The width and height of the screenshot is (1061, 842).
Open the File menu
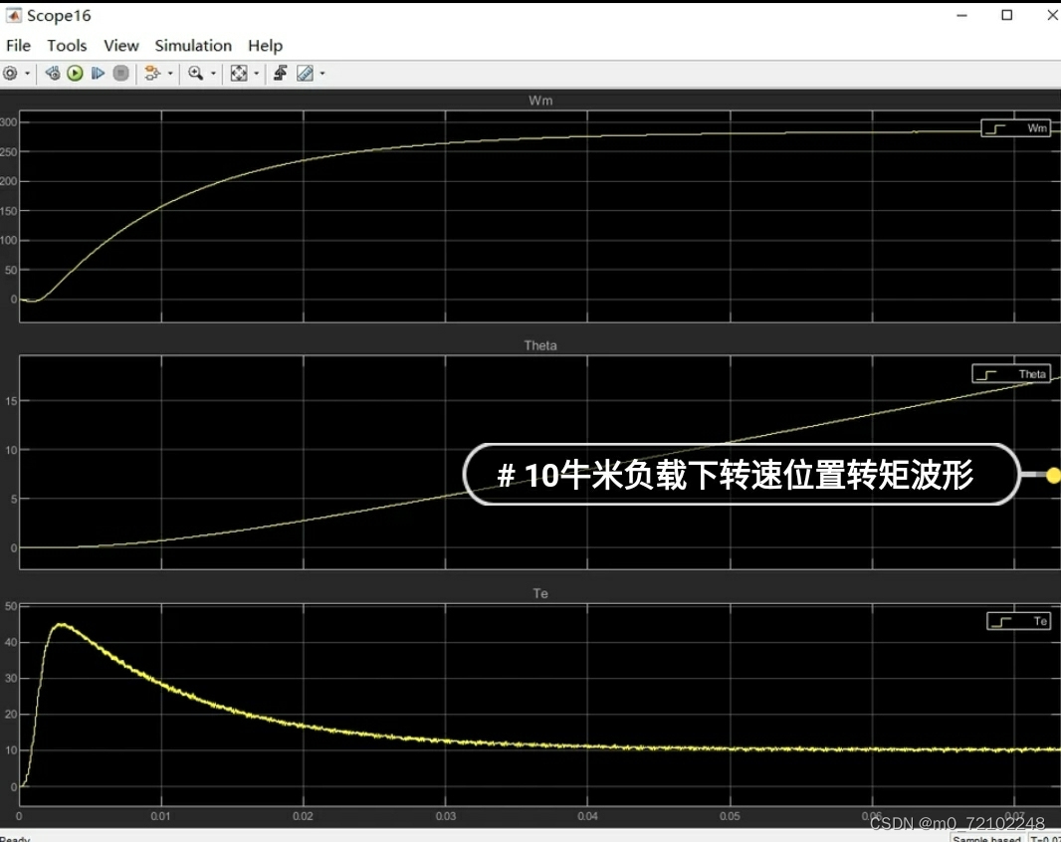point(18,46)
